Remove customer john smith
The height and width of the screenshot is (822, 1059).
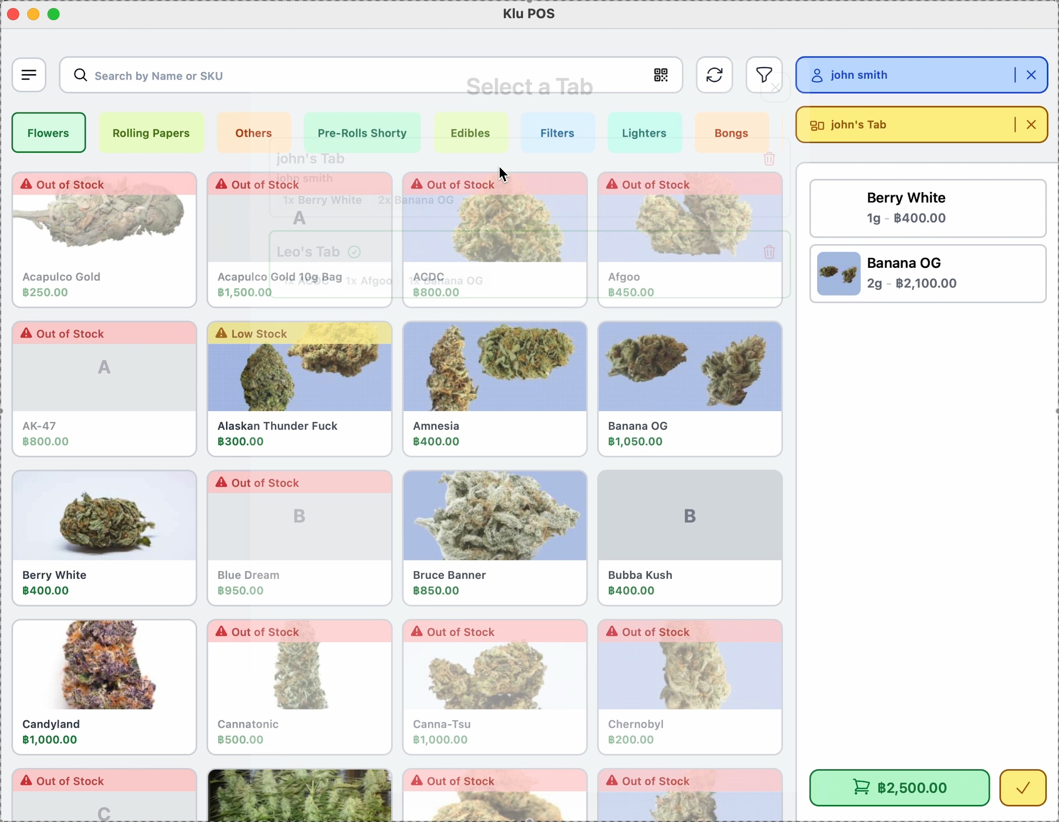tap(1031, 76)
